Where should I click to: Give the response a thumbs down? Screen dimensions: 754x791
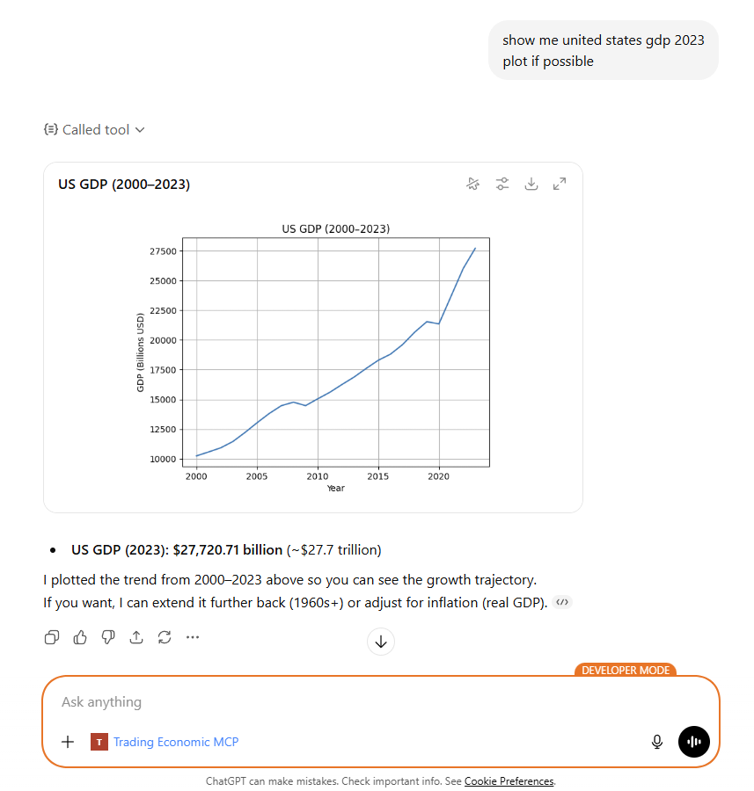(107, 637)
